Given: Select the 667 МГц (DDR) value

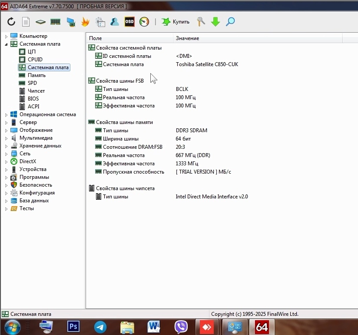Looking at the screenshot, I should (193, 155).
